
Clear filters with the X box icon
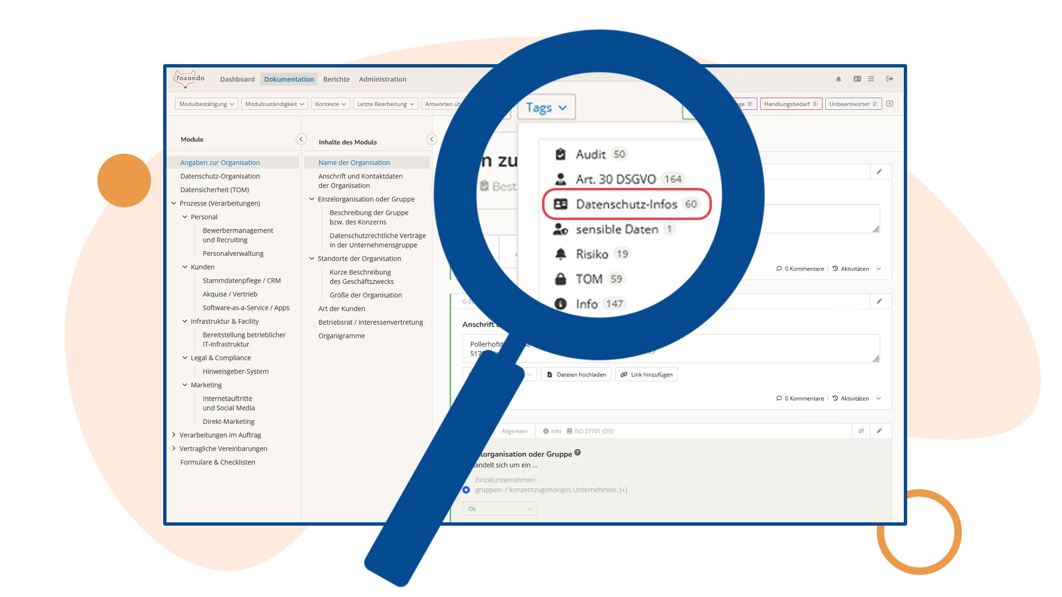tap(889, 104)
